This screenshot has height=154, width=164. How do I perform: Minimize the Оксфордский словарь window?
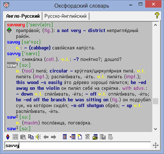tap(131, 5)
